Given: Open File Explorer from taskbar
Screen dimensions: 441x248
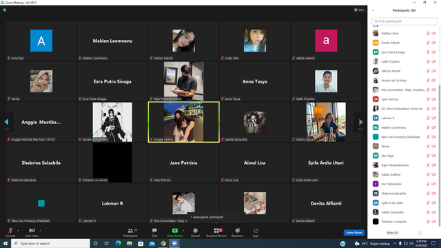Looking at the screenshot, I should [x=130, y=243].
